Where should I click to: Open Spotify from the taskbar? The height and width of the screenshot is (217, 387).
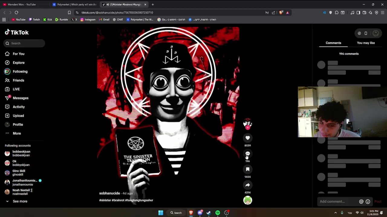coord(218,213)
